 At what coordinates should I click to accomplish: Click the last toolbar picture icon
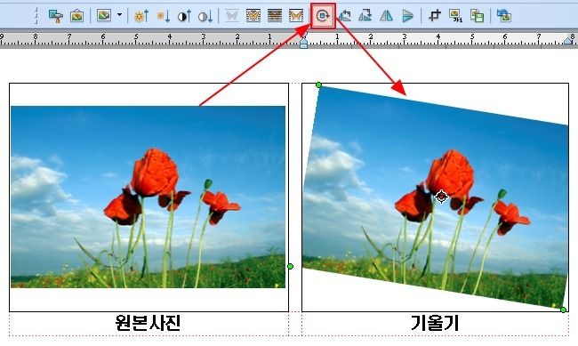click(x=504, y=16)
